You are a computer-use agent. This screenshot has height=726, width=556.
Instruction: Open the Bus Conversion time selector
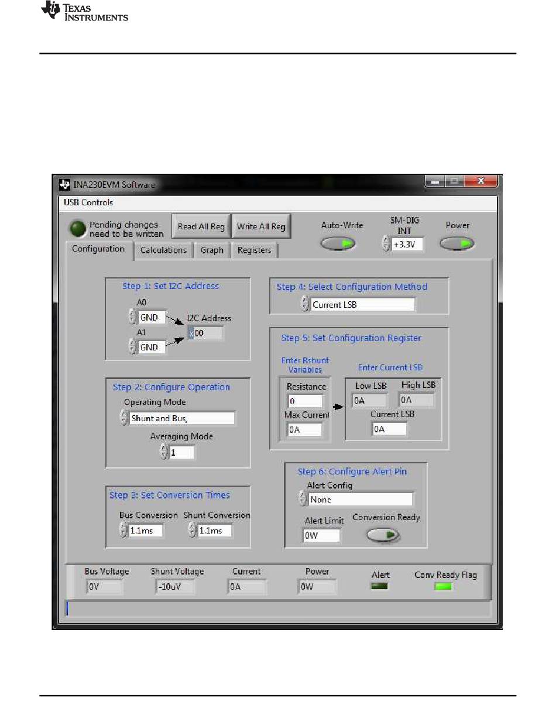pyautogui.click(x=146, y=531)
